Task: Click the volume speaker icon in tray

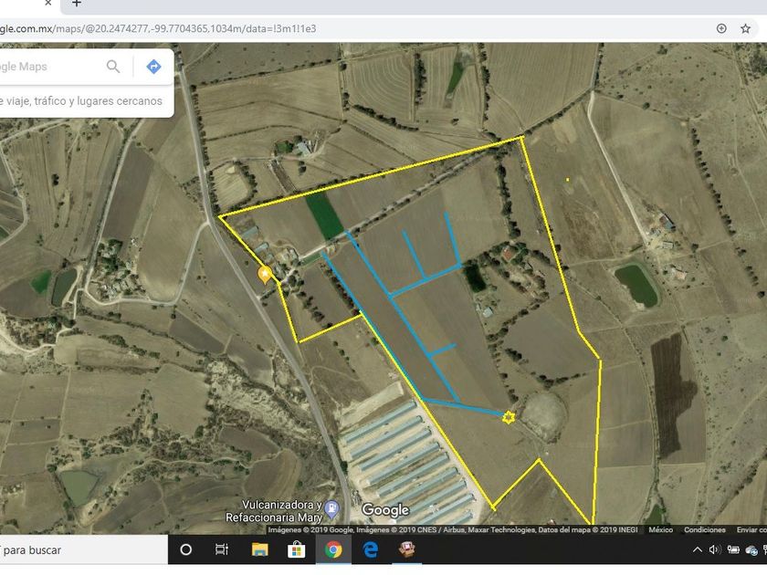Action: point(715,549)
